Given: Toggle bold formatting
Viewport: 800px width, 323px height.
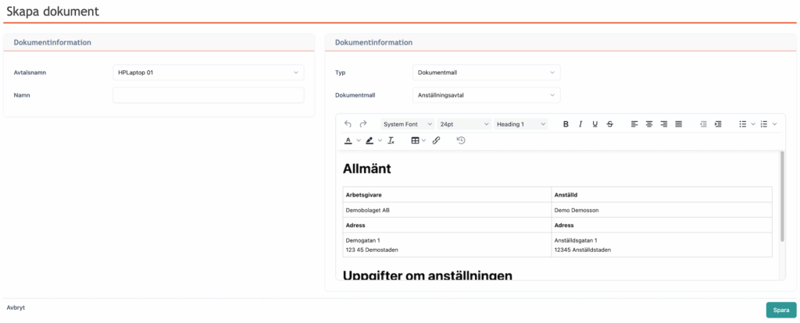Looking at the screenshot, I should 566,124.
